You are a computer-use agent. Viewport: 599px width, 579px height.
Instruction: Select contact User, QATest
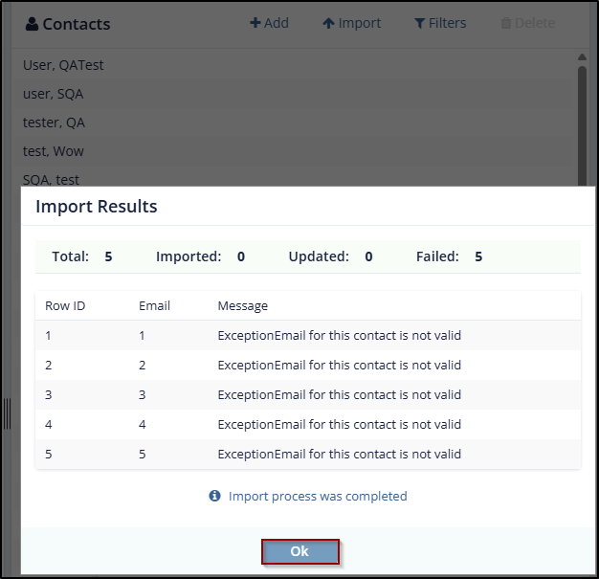[x=63, y=65]
